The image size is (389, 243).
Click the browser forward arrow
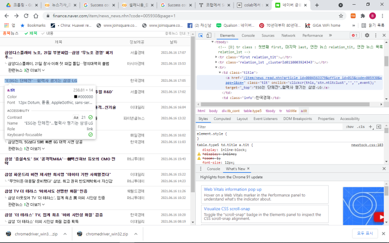pos(16,16)
